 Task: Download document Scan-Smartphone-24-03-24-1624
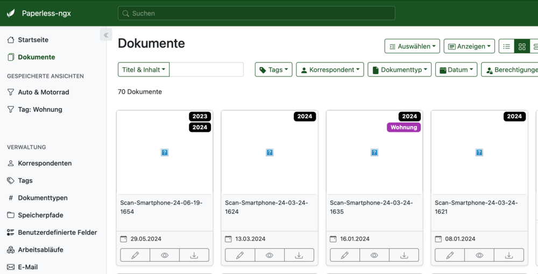click(299, 255)
